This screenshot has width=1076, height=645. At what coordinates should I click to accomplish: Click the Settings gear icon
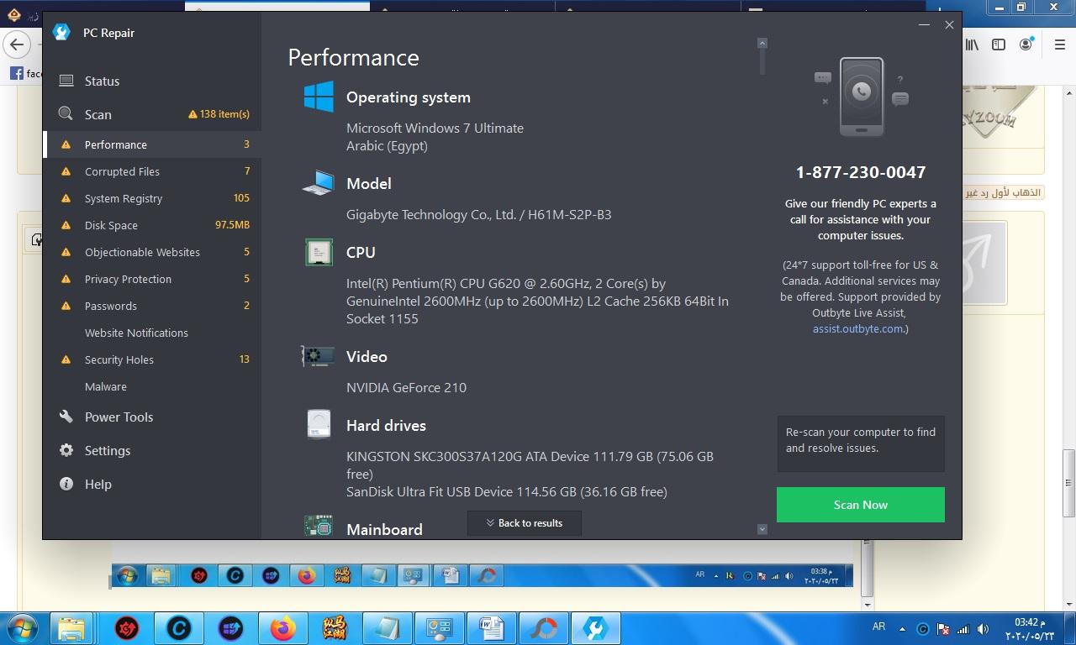66,450
